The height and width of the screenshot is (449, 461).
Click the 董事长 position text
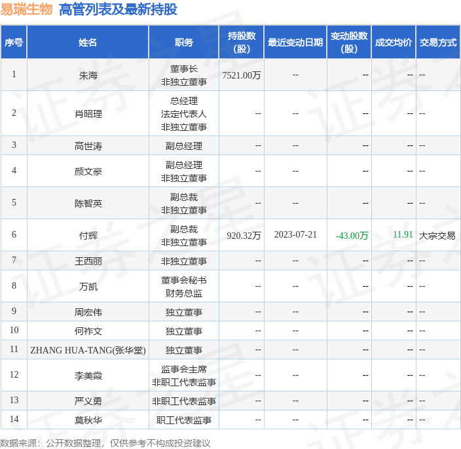click(184, 69)
